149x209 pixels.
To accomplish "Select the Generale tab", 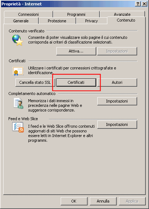I will pyautogui.click(x=21, y=21).
